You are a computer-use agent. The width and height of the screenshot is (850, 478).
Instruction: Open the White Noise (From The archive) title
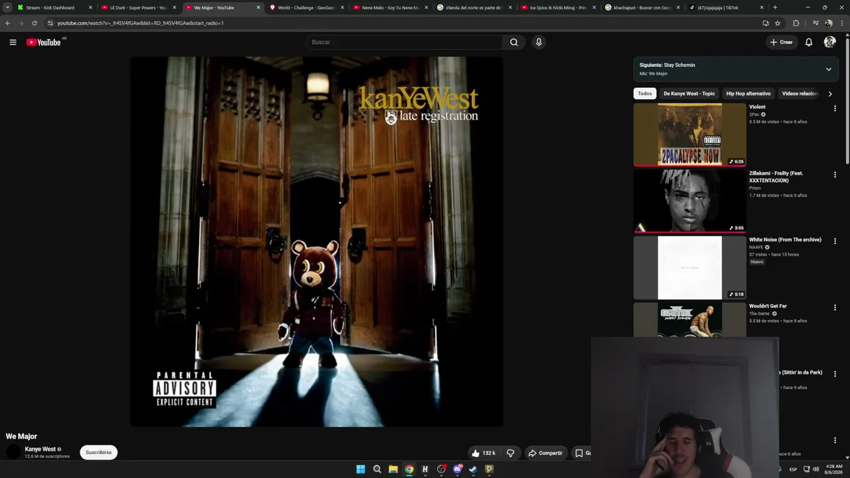[785, 240]
